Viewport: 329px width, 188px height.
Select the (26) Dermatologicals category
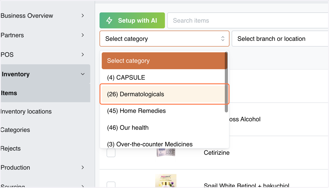point(163,94)
